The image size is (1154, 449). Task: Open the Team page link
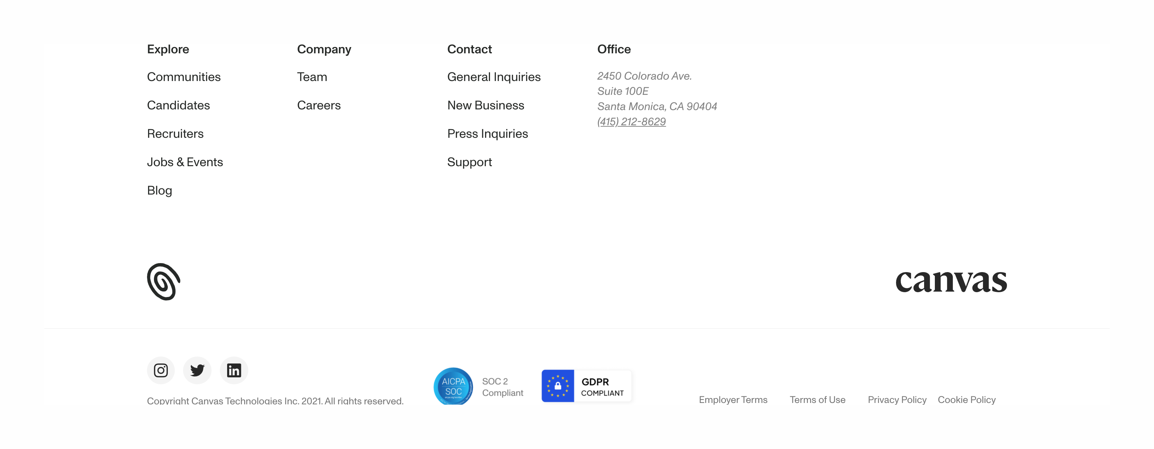click(x=312, y=77)
